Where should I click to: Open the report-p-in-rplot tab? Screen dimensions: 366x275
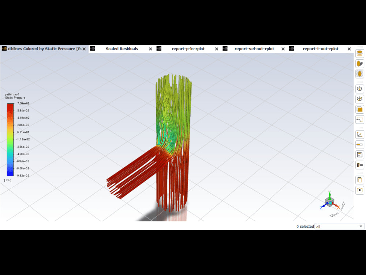tap(188, 48)
